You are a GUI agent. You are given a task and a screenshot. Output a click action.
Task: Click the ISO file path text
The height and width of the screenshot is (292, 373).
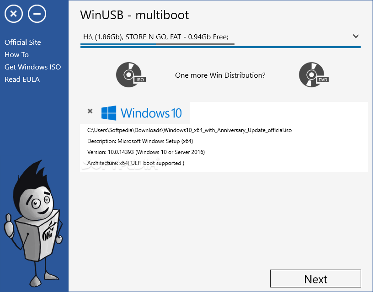tap(189, 130)
